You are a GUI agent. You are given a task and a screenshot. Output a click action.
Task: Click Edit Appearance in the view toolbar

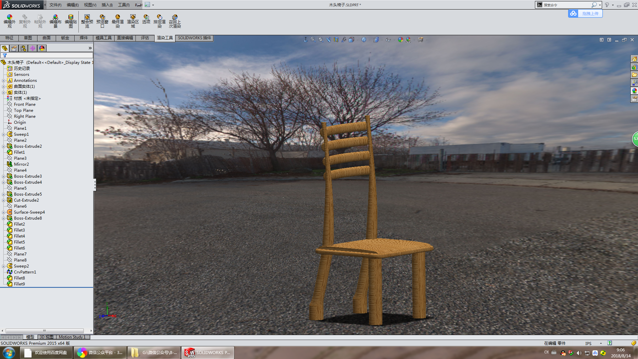[400, 40]
